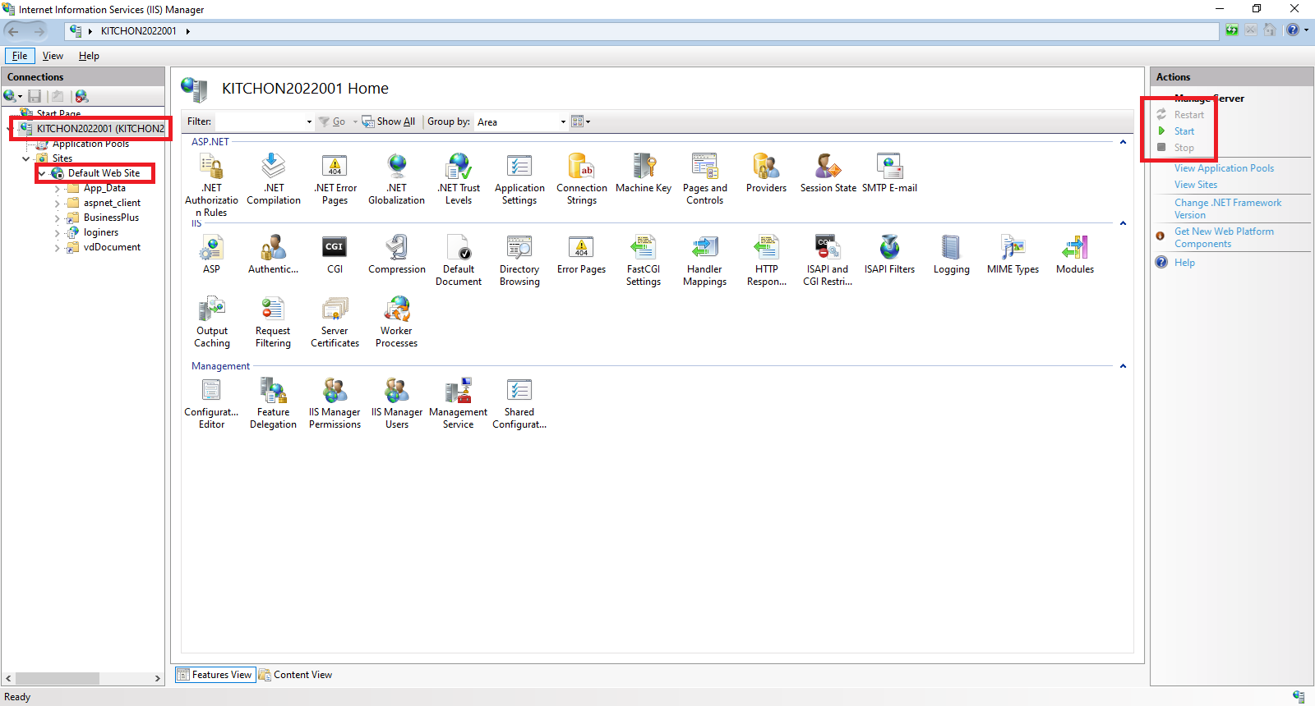This screenshot has height=706, width=1315.
Task: Open the view mode dropdown beside Group by
Action: pos(581,121)
